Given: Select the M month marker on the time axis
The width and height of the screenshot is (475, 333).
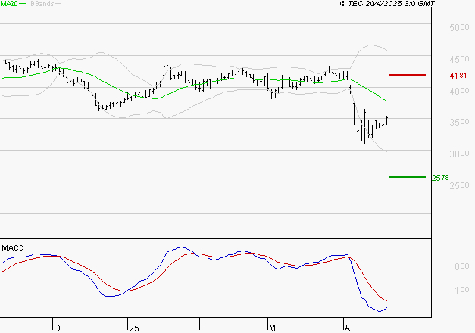Looking at the screenshot, I should coord(273,328).
